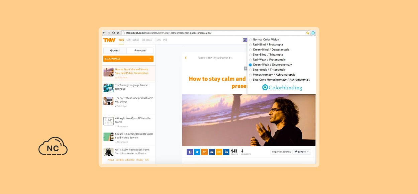Click the Google Now article thumbnail

(x=108, y=121)
